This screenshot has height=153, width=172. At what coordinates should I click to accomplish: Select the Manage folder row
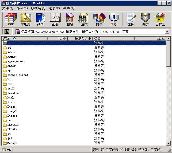coord(84,143)
